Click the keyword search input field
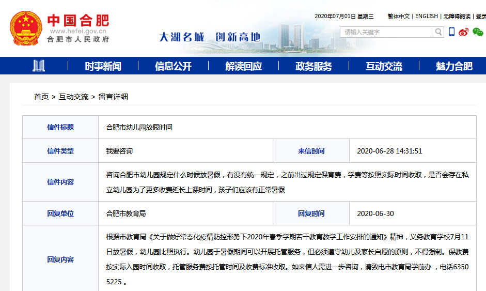486x291 pixels. click(386, 32)
